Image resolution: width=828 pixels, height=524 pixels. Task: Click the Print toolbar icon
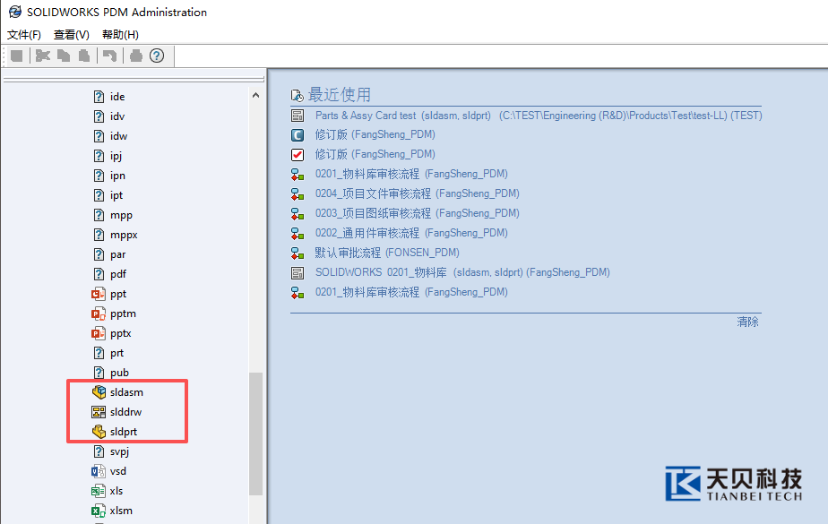point(136,56)
